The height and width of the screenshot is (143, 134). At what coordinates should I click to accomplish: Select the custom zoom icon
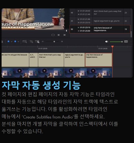pyautogui.click(x=37, y=42)
